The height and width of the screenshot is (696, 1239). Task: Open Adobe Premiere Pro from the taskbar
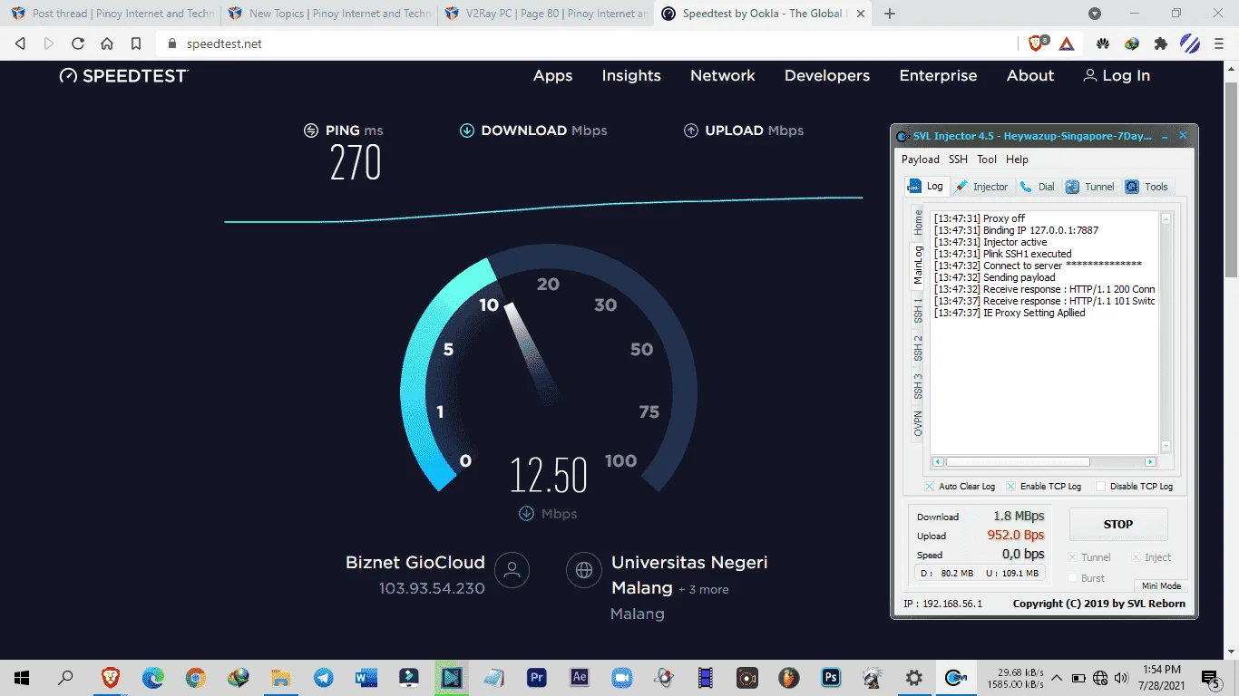point(537,677)
